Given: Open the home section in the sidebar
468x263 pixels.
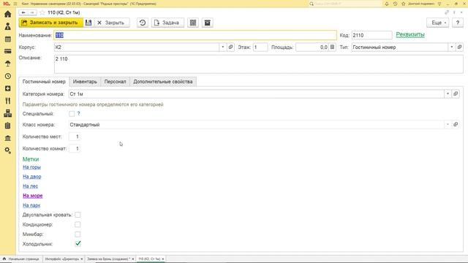Looking at the screenshot, I should click(8, 14).
